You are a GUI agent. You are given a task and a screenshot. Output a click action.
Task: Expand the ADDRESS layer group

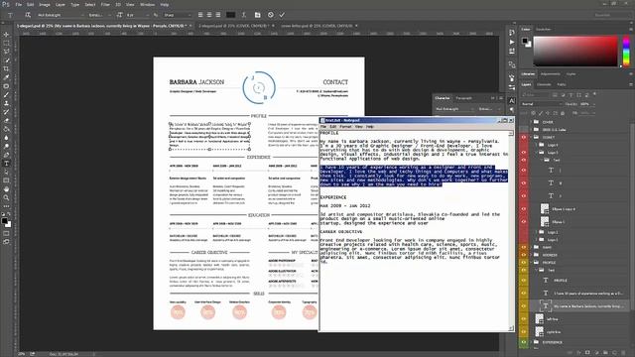531,255
